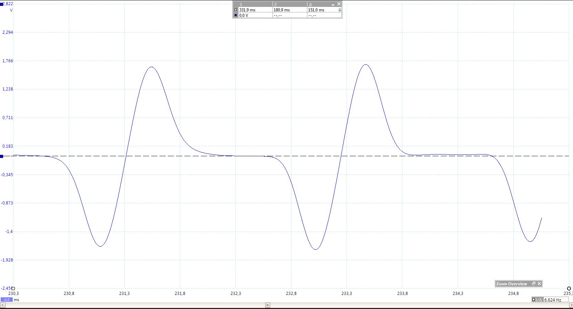The image size is (573, 309).
Task: Minimize the ruler measurement legend
Action: [x=333, y=4]
